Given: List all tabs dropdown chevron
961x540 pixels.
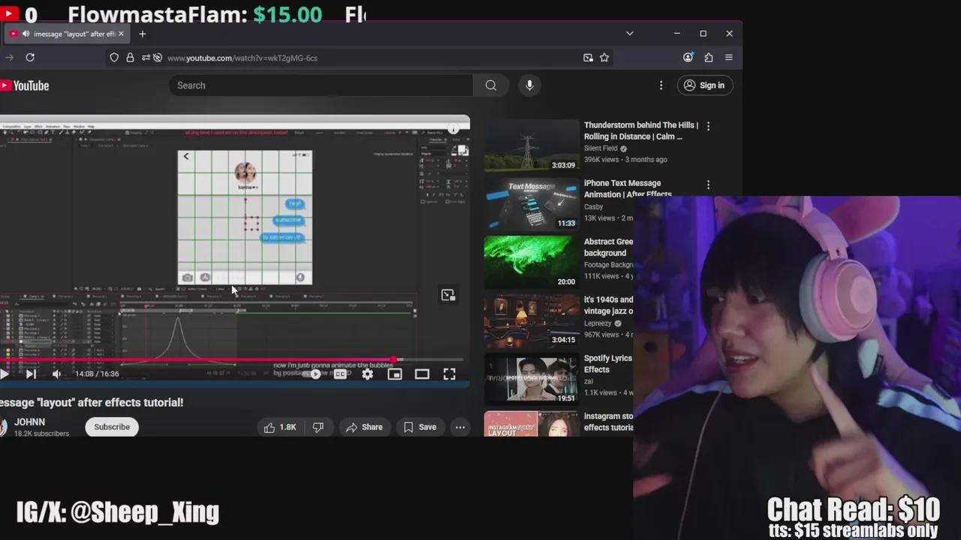Looking at the screenshot, I should (x=630, y=34).
